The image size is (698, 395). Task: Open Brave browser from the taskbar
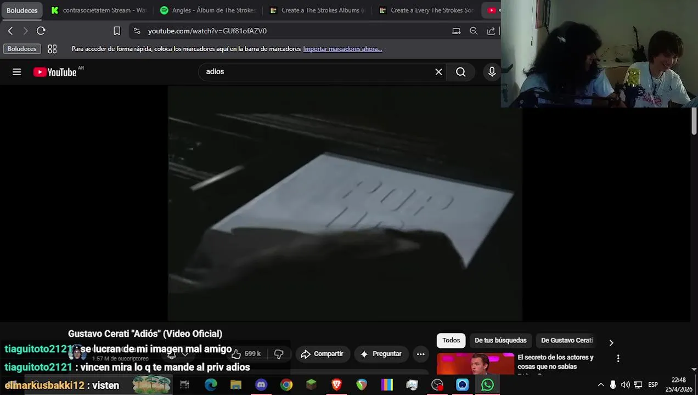point(336,385)
